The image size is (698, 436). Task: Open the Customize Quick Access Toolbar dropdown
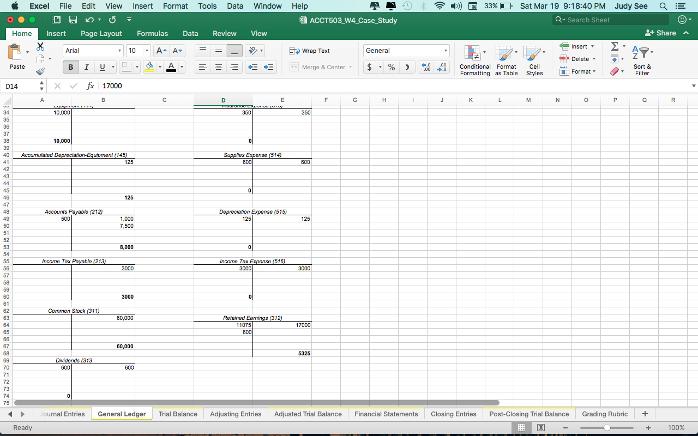click(x=129, y=20)
